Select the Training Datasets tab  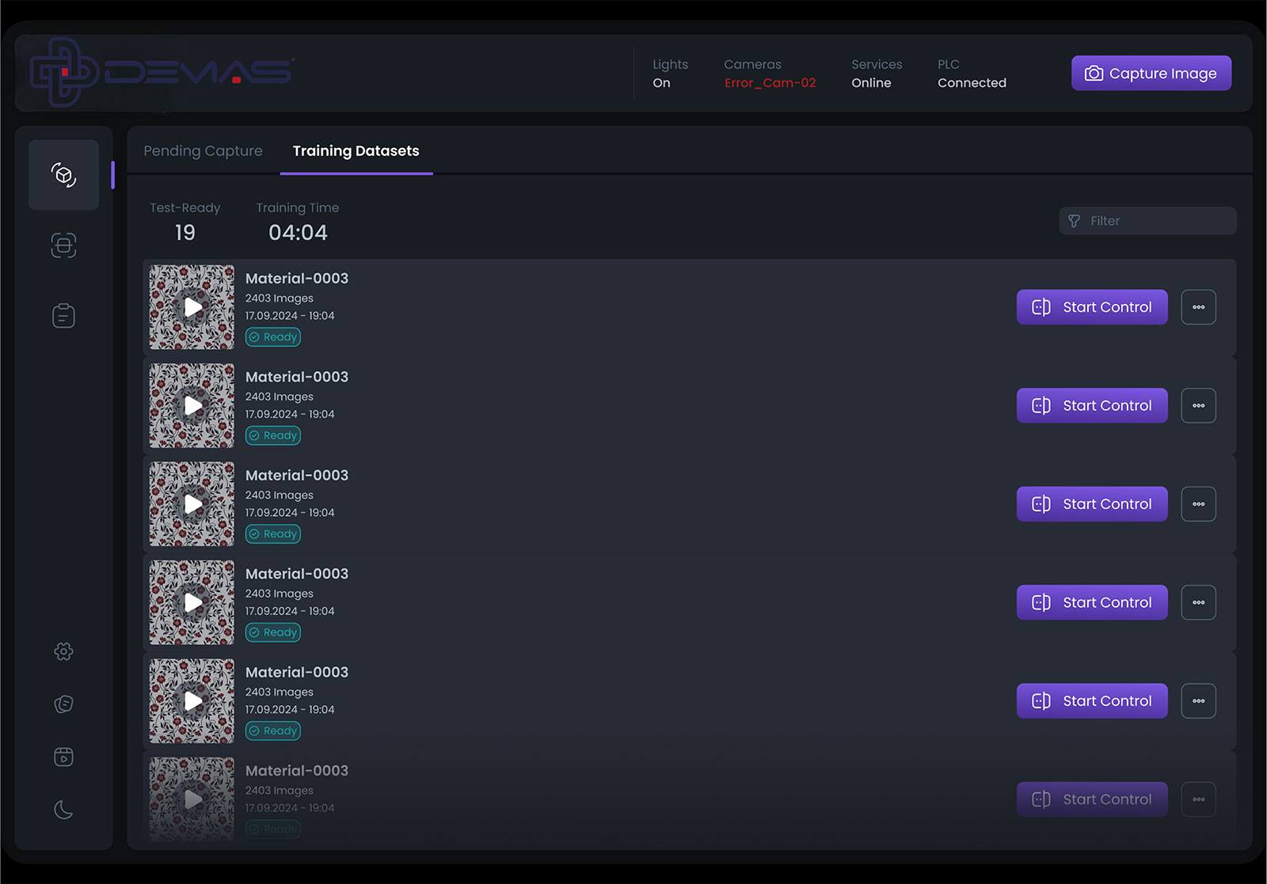pos(356,151)
